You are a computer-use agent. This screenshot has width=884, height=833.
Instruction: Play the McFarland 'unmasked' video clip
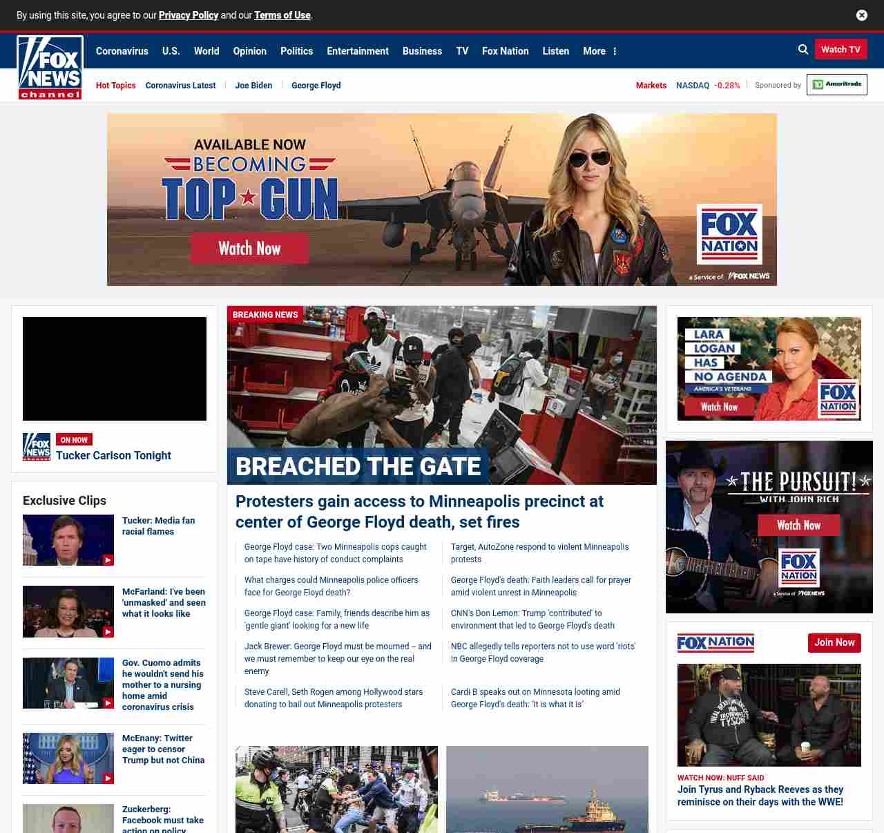point(68,611)
